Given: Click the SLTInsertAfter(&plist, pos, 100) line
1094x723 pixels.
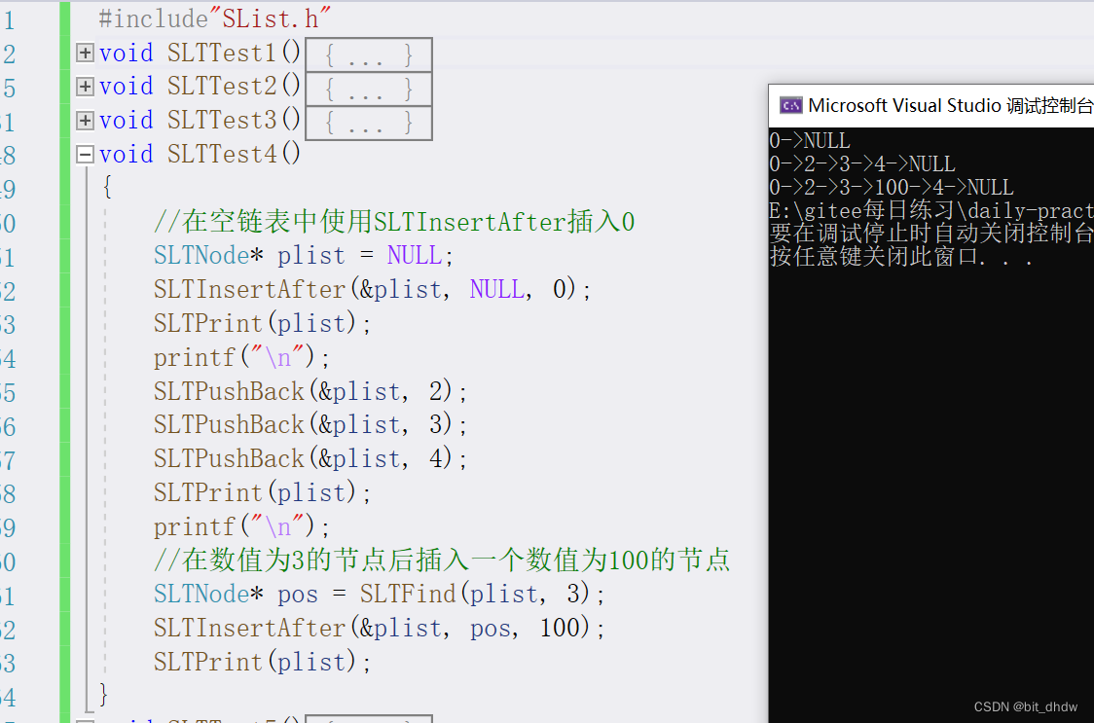Looking at the screenshot, I should (x=379, y=628).
